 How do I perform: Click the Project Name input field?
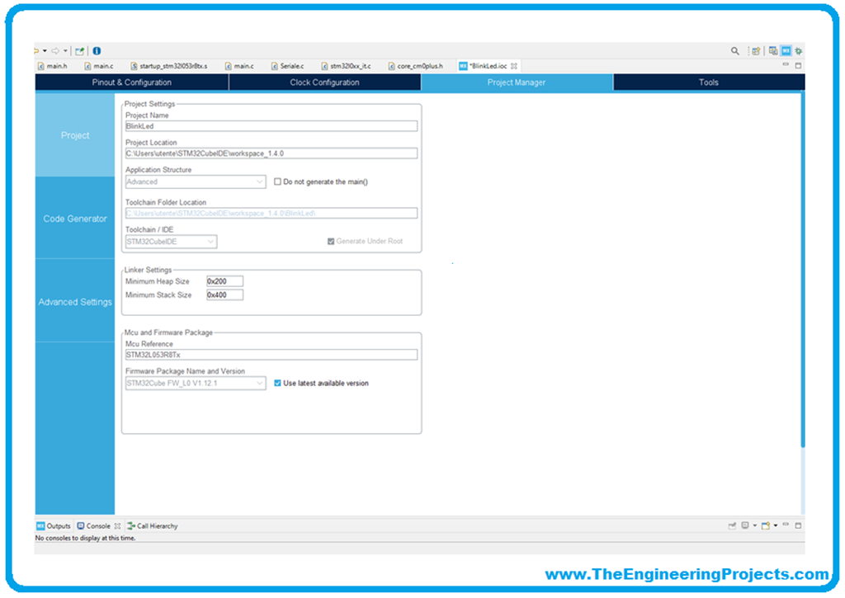coord(271,126)
